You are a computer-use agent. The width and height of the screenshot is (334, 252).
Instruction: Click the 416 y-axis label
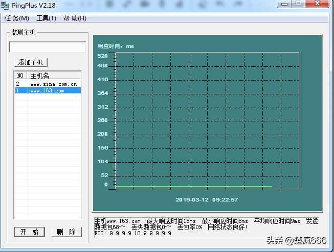(x=103, y=80)
